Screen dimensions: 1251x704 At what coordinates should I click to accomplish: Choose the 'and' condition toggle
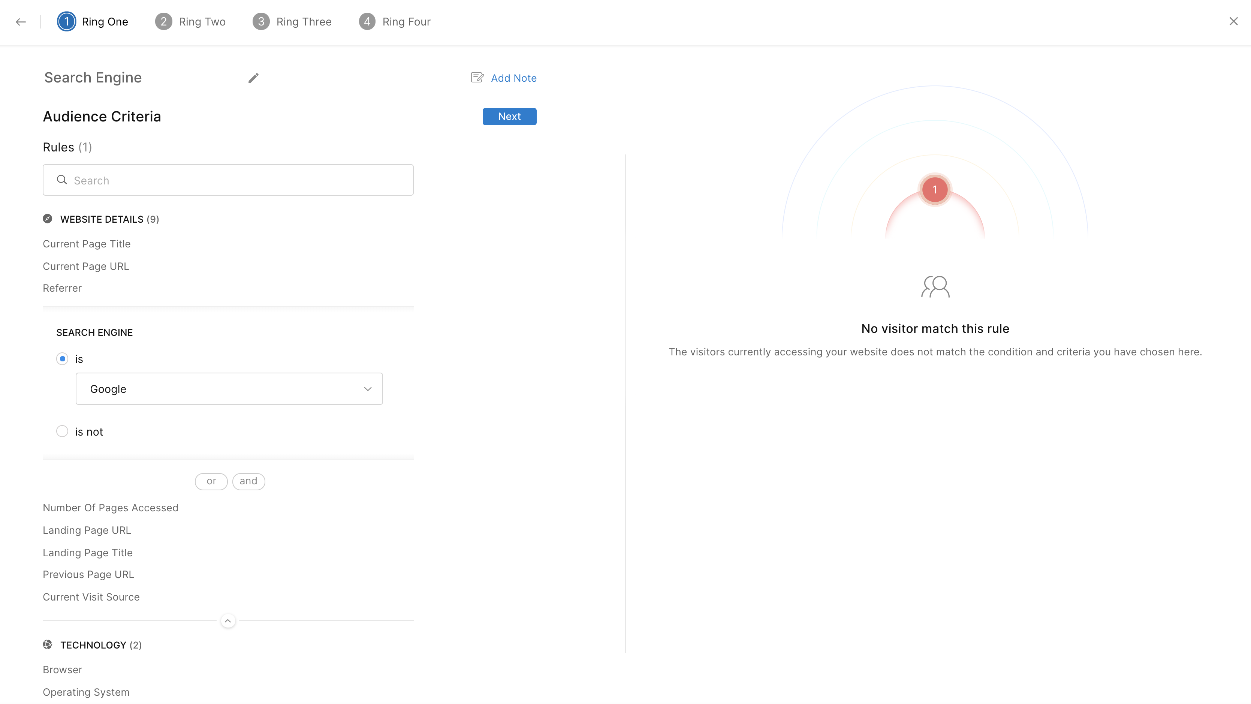[x=248, y=481]
